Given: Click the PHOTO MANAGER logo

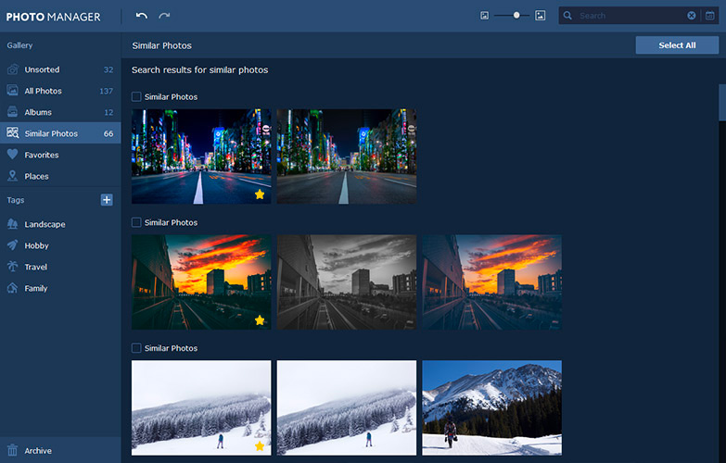Looking at the screenshot, I should click(x=53, y=17).
